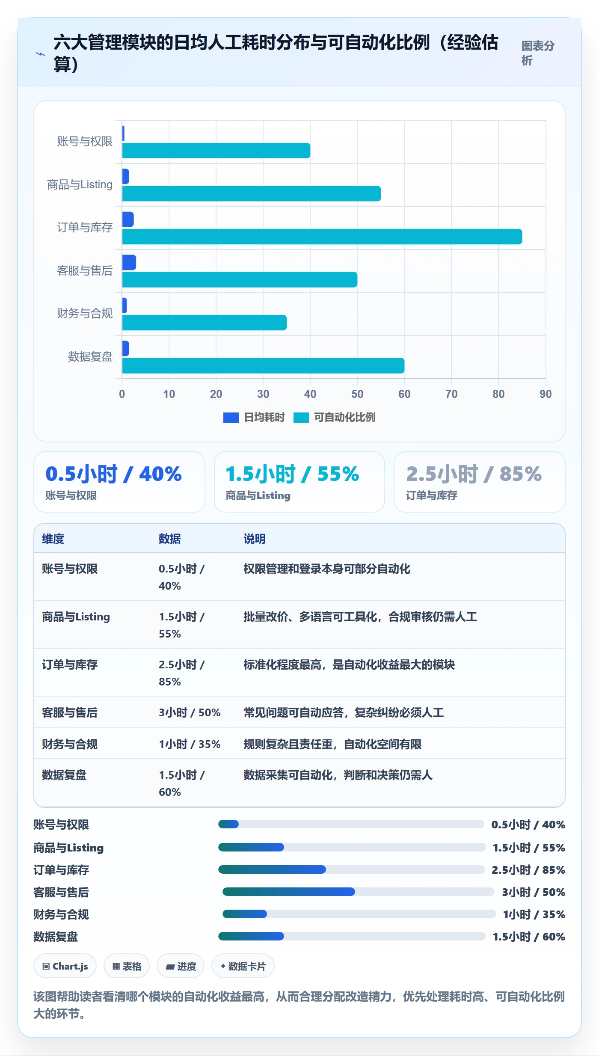The width and height of the screenshot is (599, 1056).
Task: Click the 说明 column header
Action: tap(255, 539)
